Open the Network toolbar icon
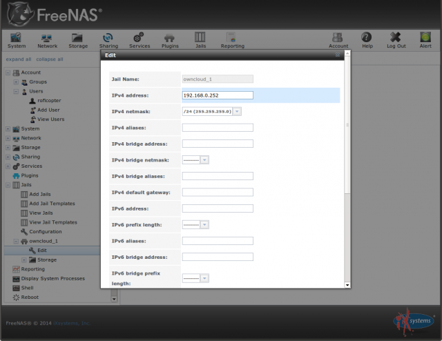The height and width of the screenshot is (341, 442). point(47,40)
